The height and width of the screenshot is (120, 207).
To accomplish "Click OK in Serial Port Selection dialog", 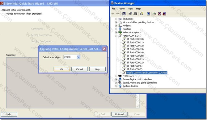I will (62, 69).
